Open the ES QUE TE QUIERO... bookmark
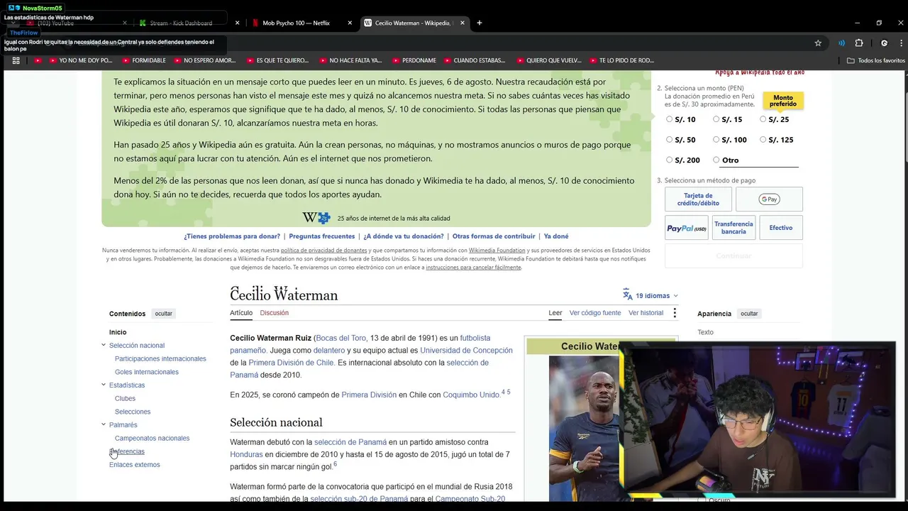Viewport: 908px width, 511px height. 277,60
